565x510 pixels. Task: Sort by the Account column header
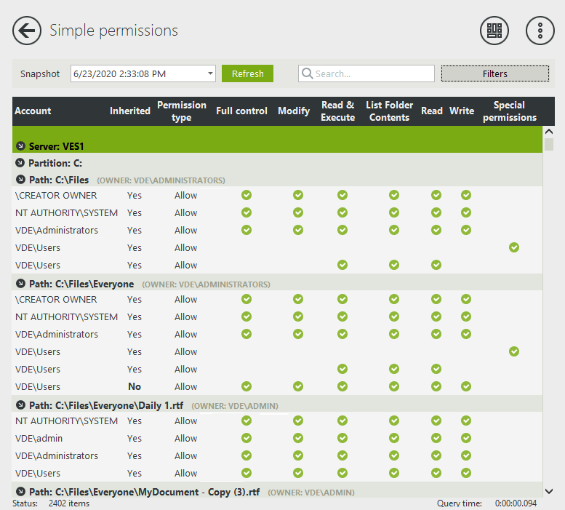coord(33,111)
